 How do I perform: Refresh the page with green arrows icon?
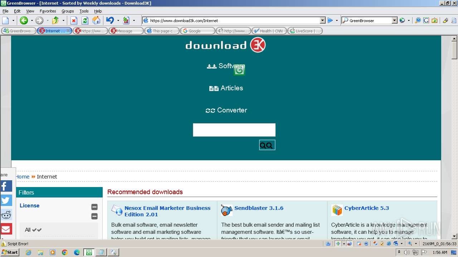click(85, 20)
